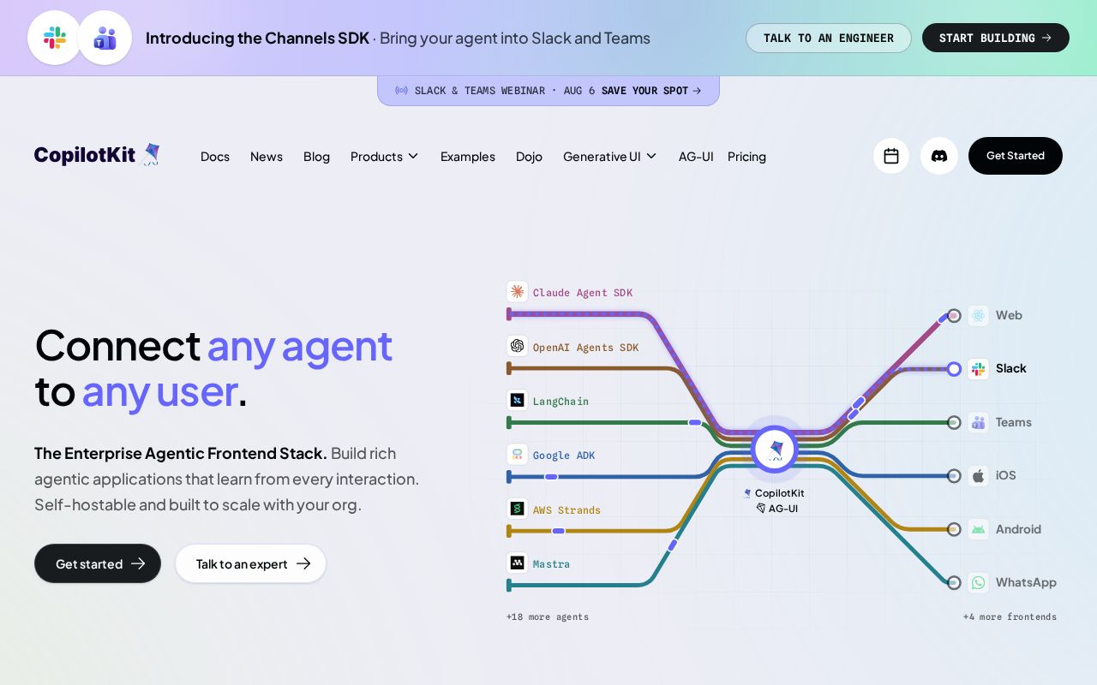Viewport: 1097px width, 685px height.
Task: Open the Docs nav item
Action: pos(215,157)
